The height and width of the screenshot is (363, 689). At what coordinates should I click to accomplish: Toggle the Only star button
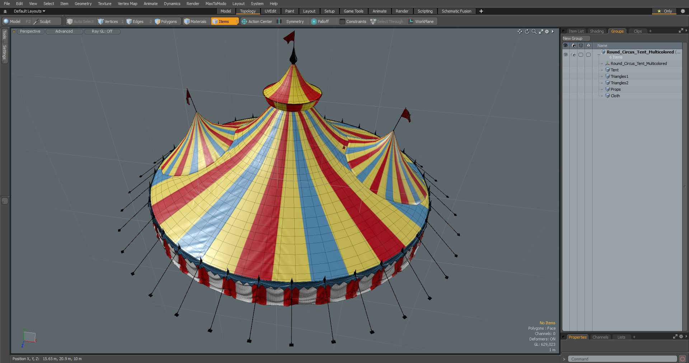(664, 11)
